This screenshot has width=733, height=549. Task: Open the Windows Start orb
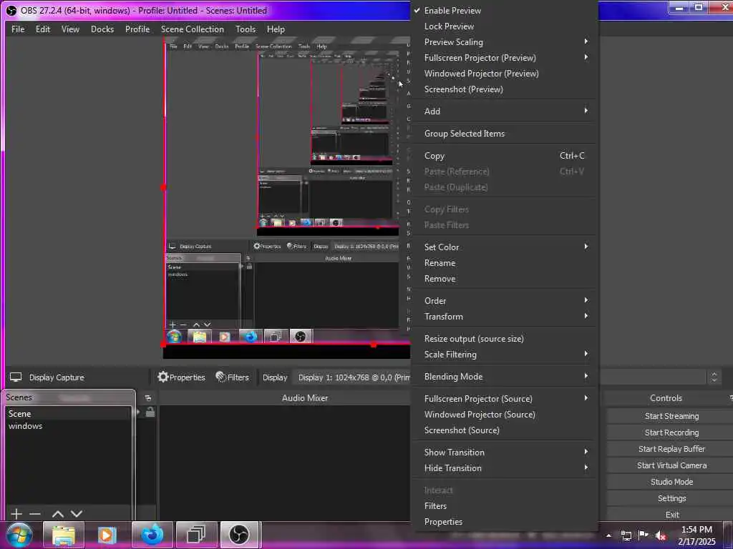[x=19, y=535]
